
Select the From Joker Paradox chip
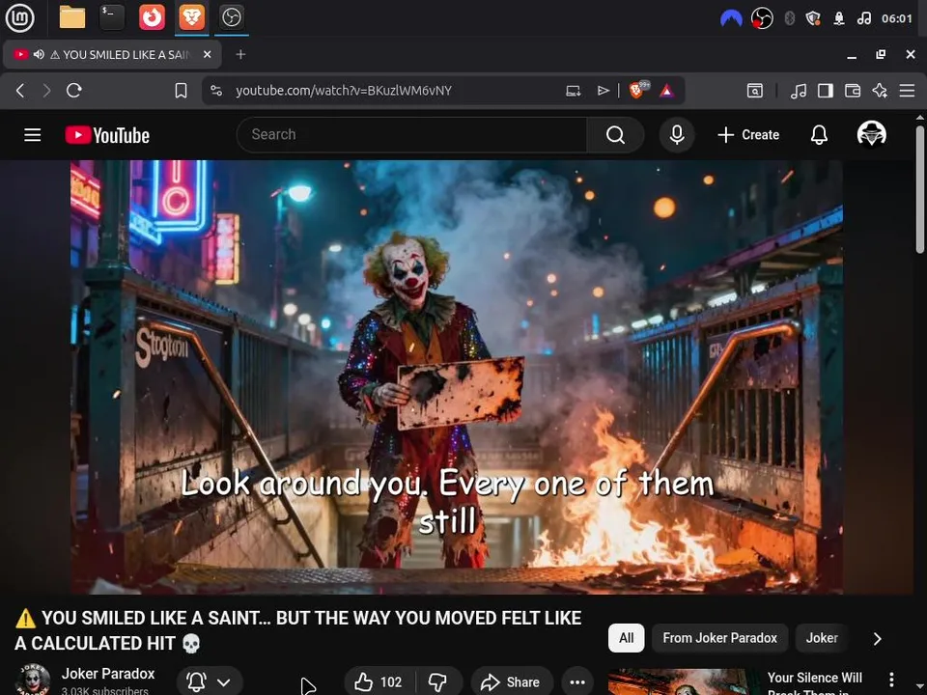719,638
